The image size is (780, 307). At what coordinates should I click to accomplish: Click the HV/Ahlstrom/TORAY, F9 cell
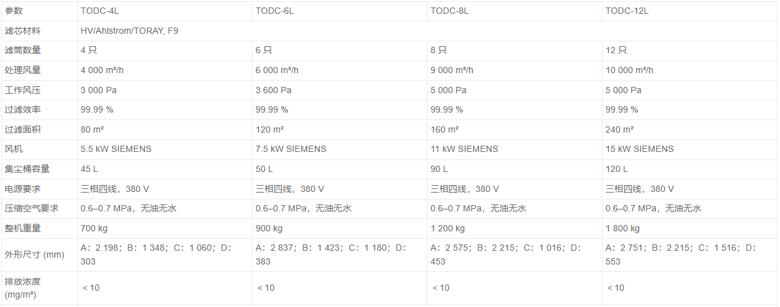(427, 31)
